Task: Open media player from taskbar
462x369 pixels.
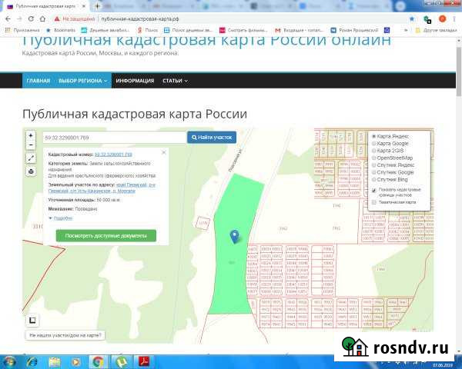Action: click(x=75, y=362)
